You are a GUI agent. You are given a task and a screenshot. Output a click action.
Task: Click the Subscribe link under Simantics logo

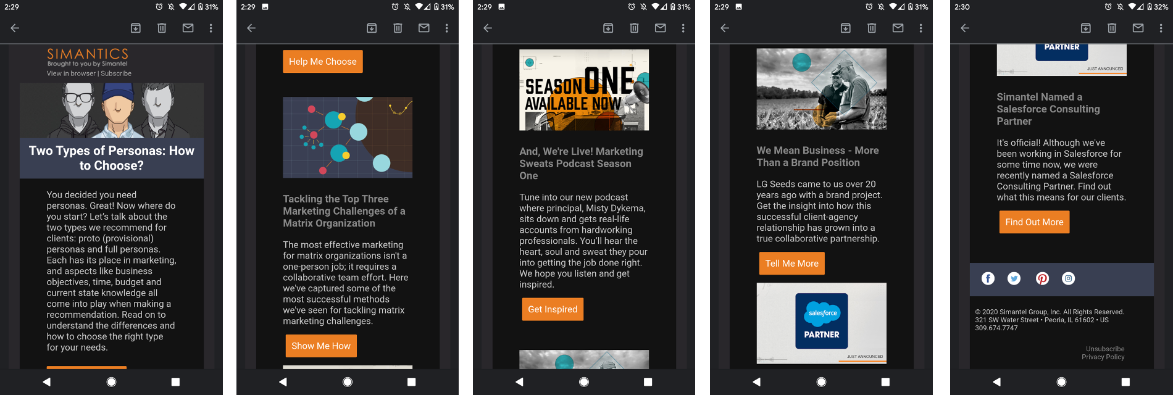point(116,73)
